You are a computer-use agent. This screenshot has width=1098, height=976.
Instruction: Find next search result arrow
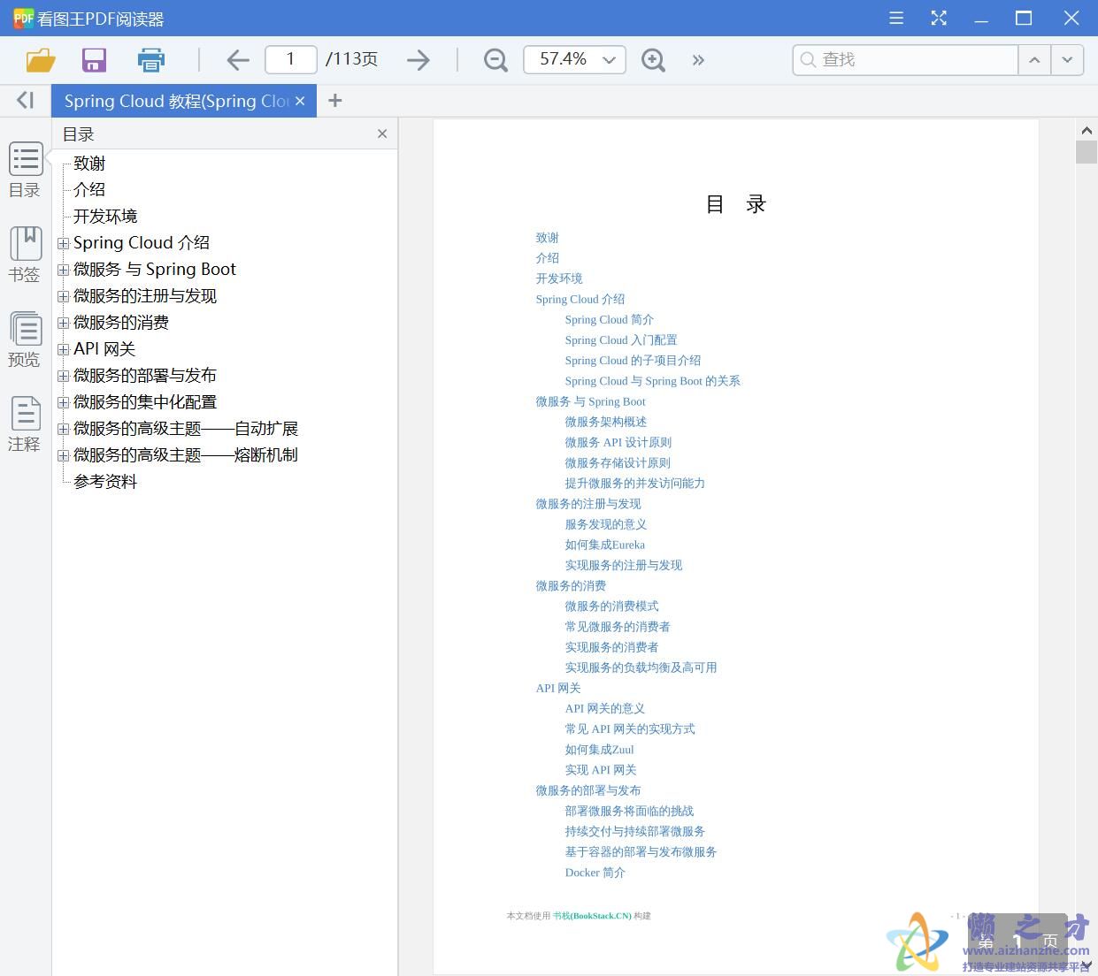1067,60
